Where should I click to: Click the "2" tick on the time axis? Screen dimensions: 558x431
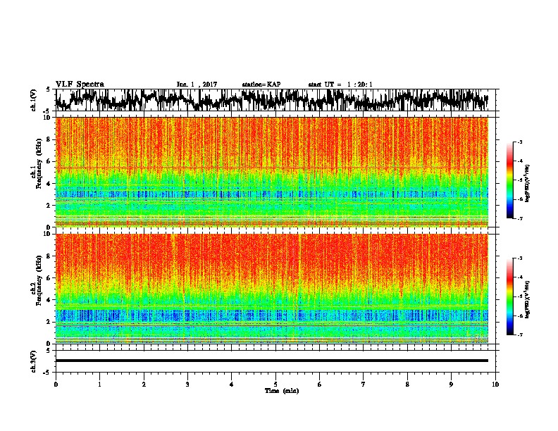144,385
